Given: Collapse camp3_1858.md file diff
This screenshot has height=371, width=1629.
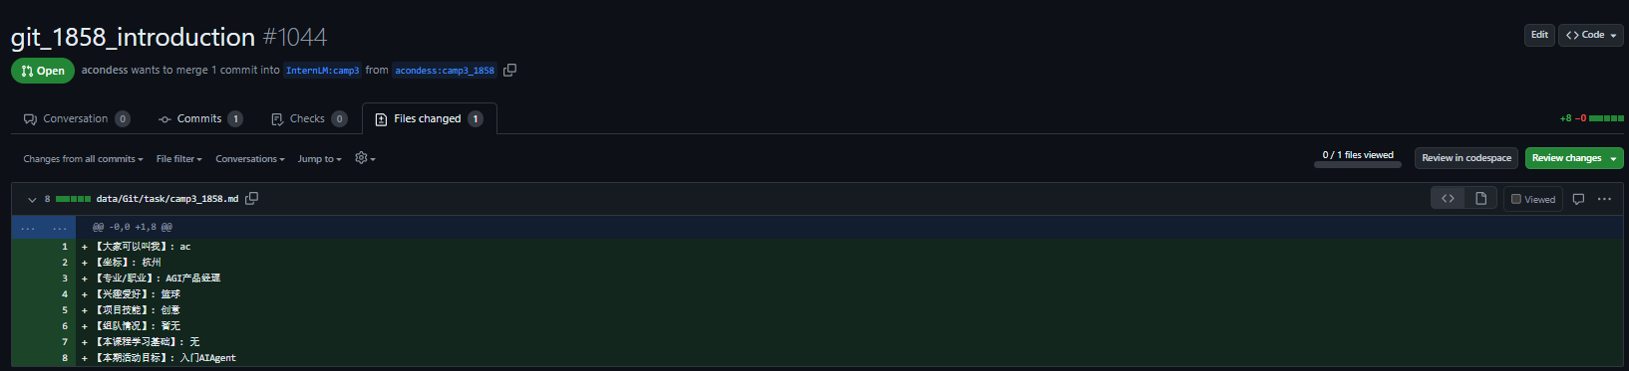Looking at the screenshot, I should pos(32,199).
